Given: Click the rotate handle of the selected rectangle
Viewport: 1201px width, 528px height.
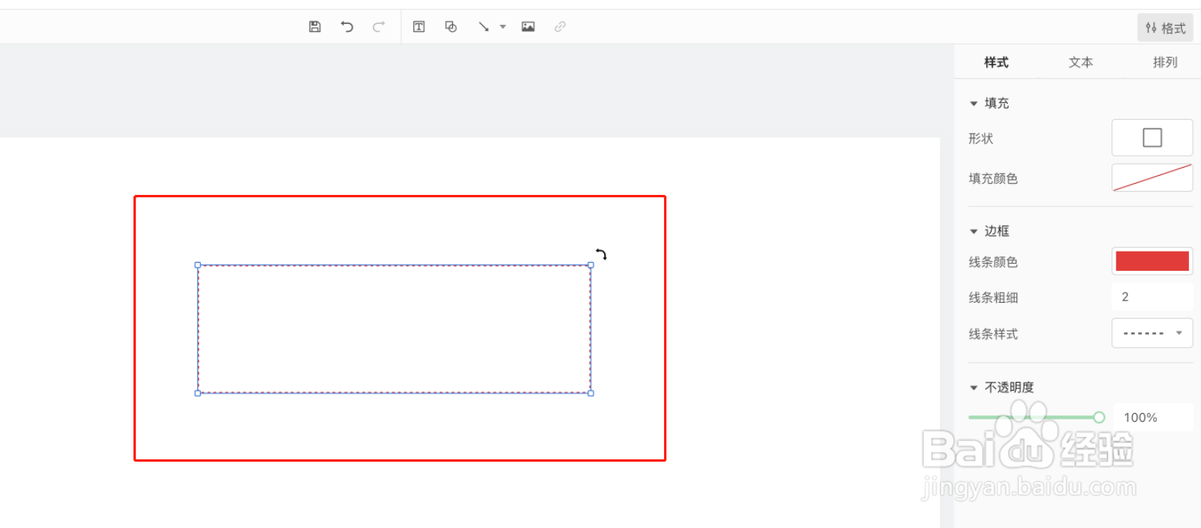Looking at the screenshot, I should point(601,254).
